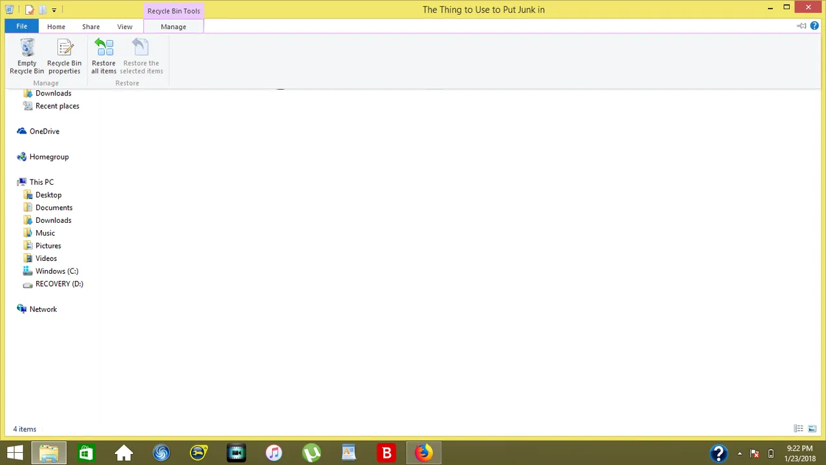Screen dimensions: 826x465
Task: Select Downloads above Recent places
Action: [54, 93]
